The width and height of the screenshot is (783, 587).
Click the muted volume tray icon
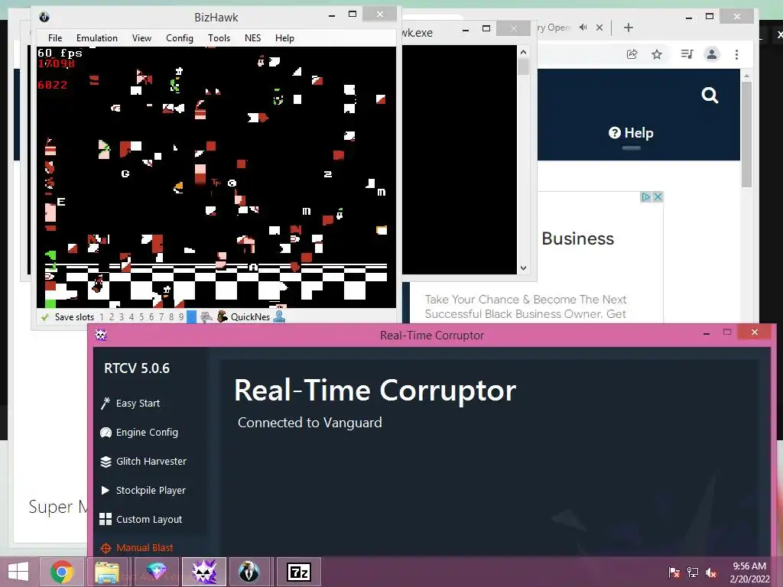point(711,572)
